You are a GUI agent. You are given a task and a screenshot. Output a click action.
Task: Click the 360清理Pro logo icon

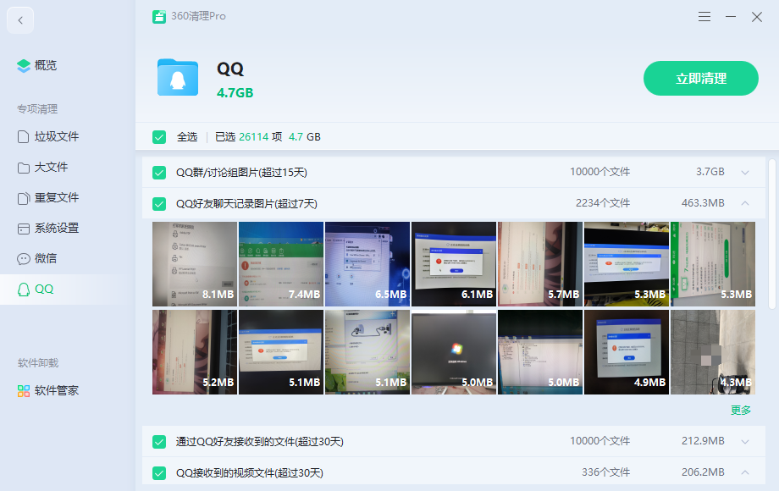point(159,16)
